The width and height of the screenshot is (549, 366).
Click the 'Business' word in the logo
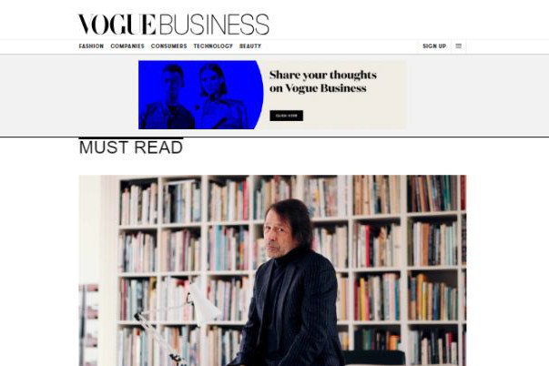(214, 25)
